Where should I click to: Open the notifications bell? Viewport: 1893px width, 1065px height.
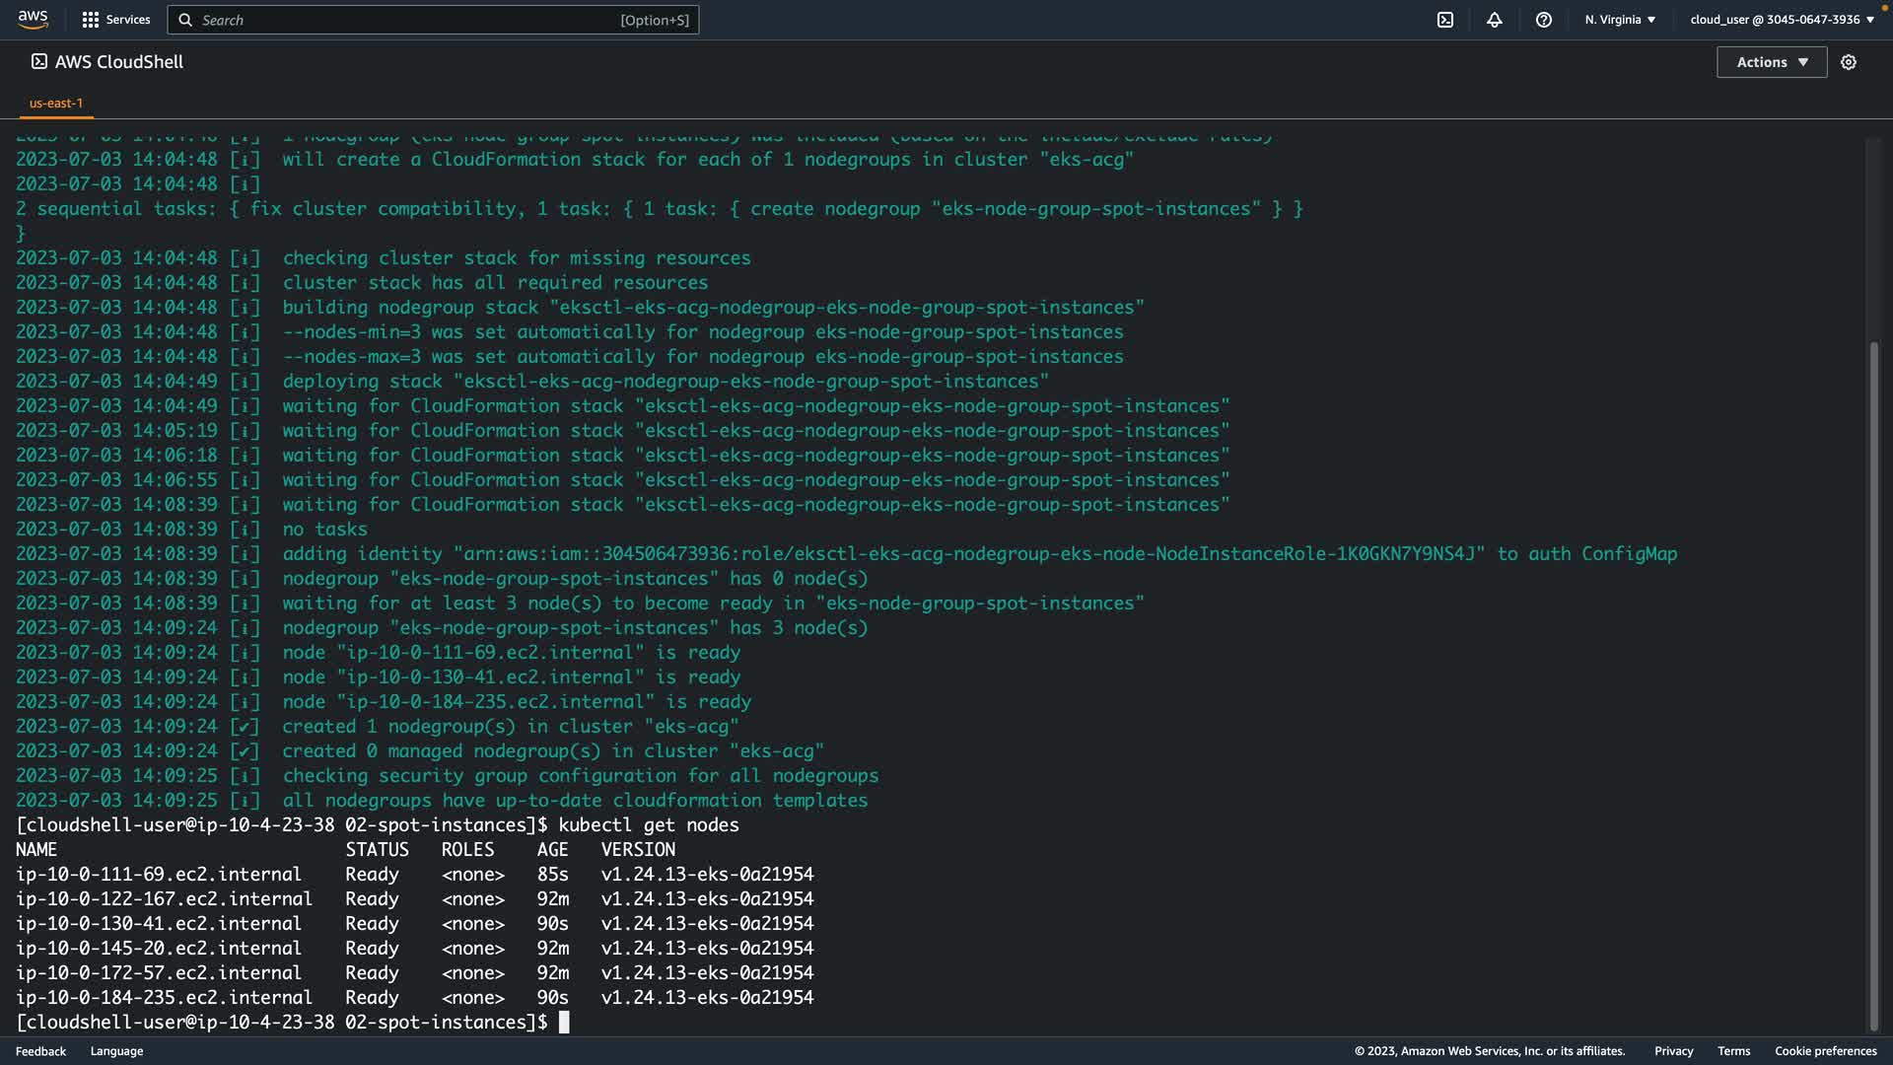click(x=1495, y=20)
